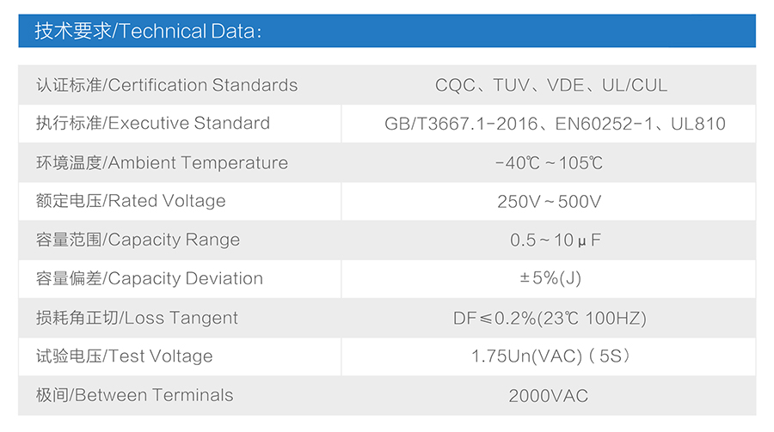Click the DF≤0.2% loss tangent value
This screenshot has width=774, height=432.
(x=550, y=318)
